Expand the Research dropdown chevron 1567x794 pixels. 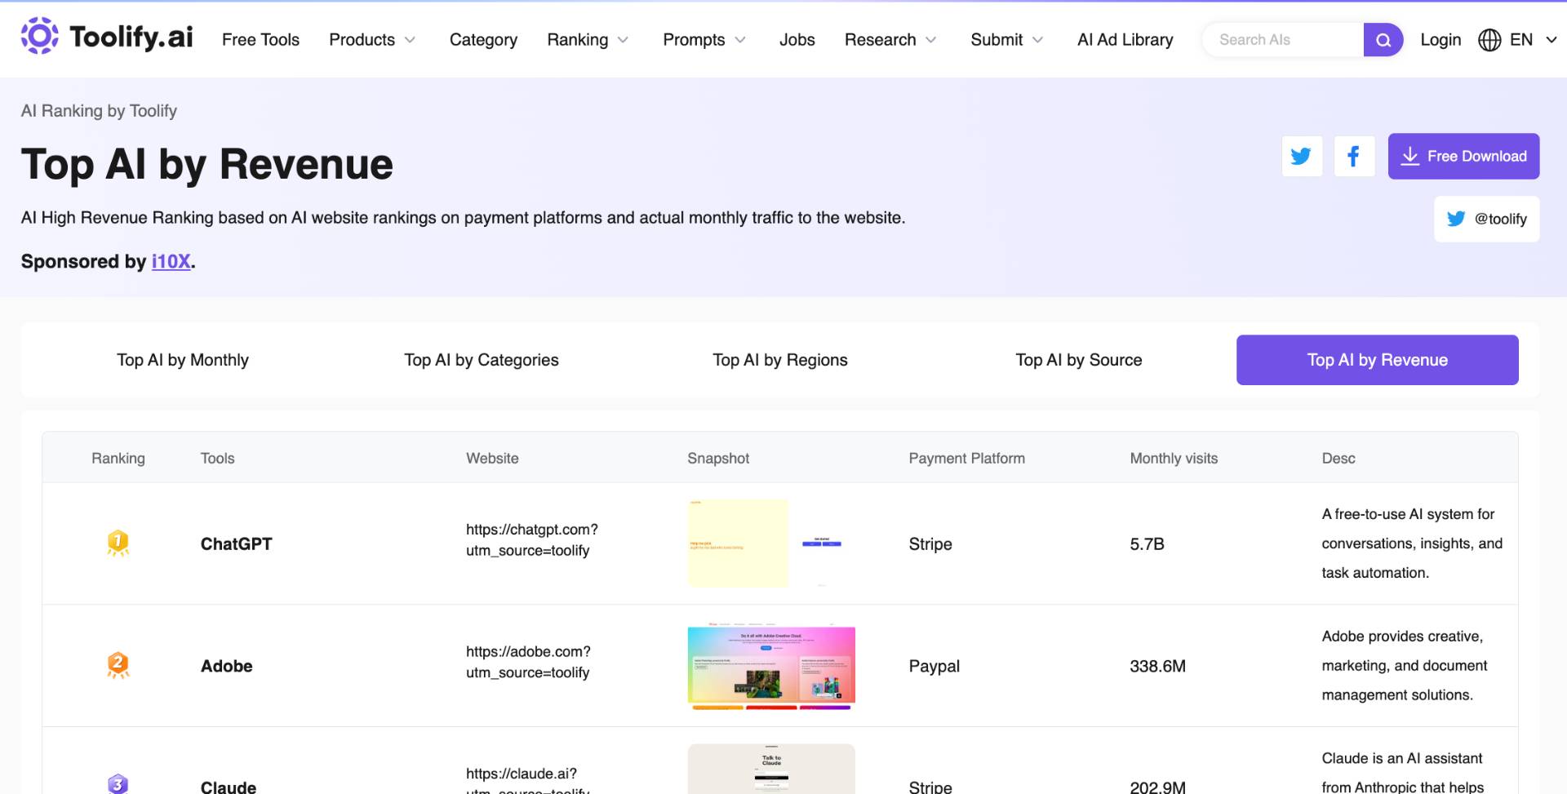(931, 40)
